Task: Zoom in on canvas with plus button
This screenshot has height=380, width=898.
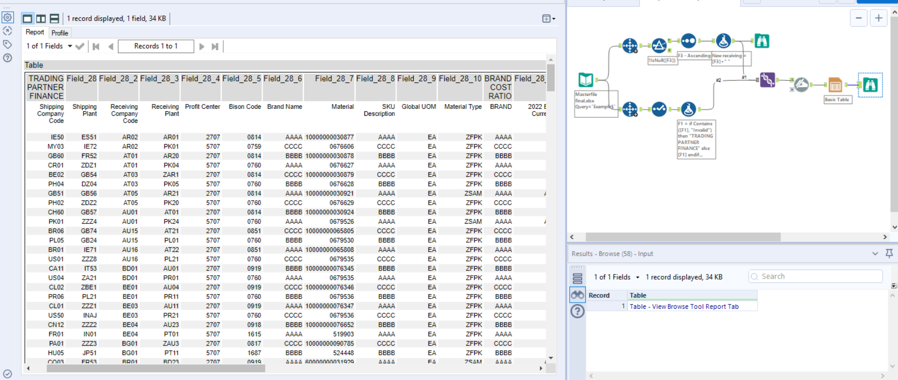Action: (x=878, y=18)
